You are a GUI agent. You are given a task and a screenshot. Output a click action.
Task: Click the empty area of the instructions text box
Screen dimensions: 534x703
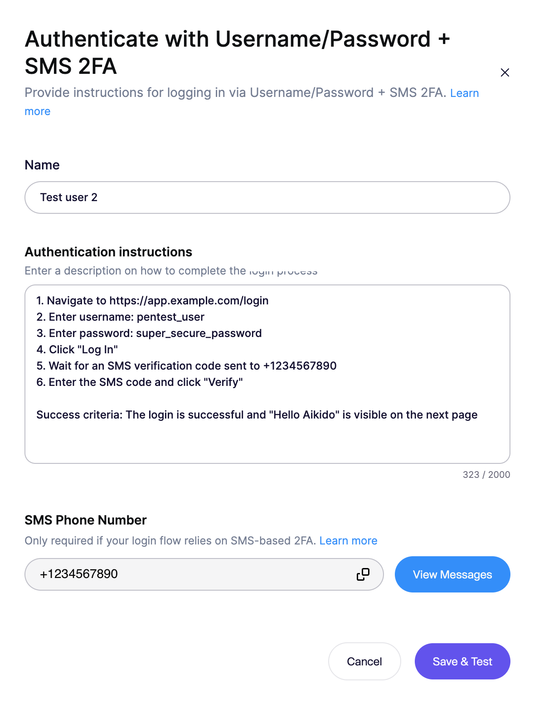[x=267, y=442]
